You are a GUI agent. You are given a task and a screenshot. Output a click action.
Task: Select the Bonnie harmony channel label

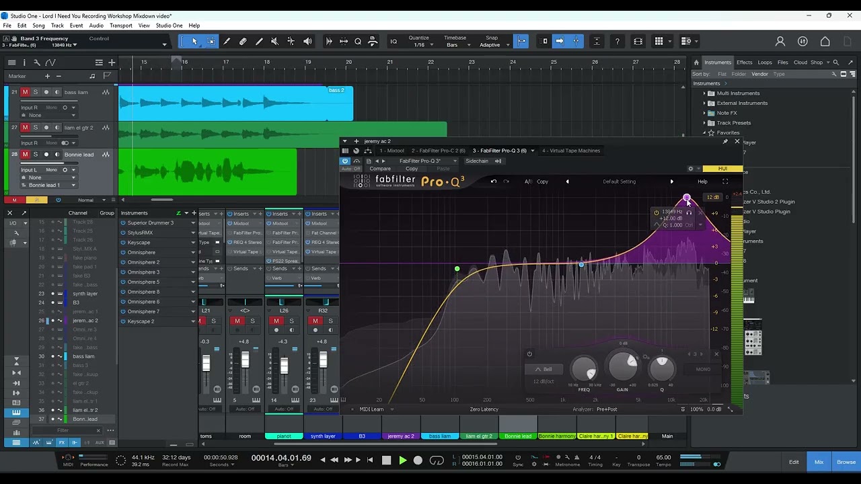tap(557, 436)
